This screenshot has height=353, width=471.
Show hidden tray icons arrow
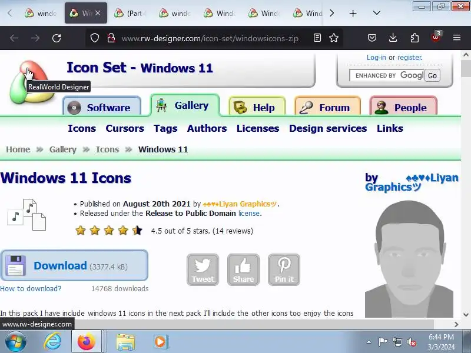(369, 342)
